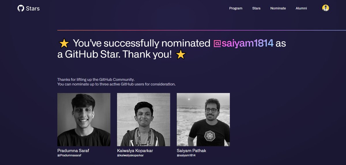
Task: Select Alumni in the top navigation
Action: click(x=301, y=8)
